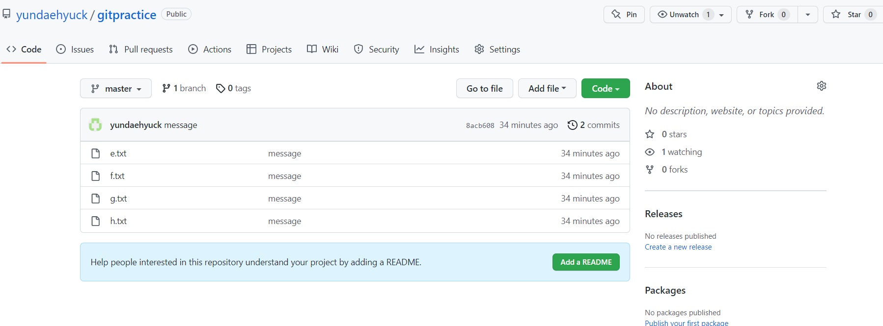This screenshot has width=883, height=326.
Task: Open the 1 watching link
Action: (x=682, y=152)
